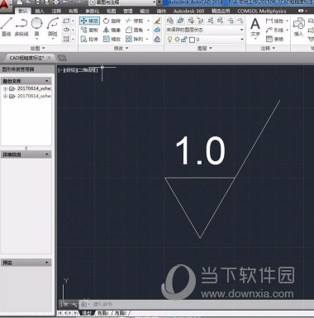Screen dimensions: 314x318
Task: Click the Undo arrow in quick access toolbar
Action: 65,2
